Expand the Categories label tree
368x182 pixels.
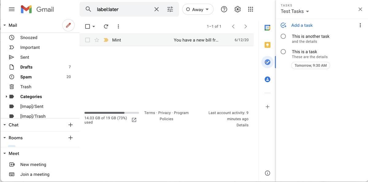[6, 97]
